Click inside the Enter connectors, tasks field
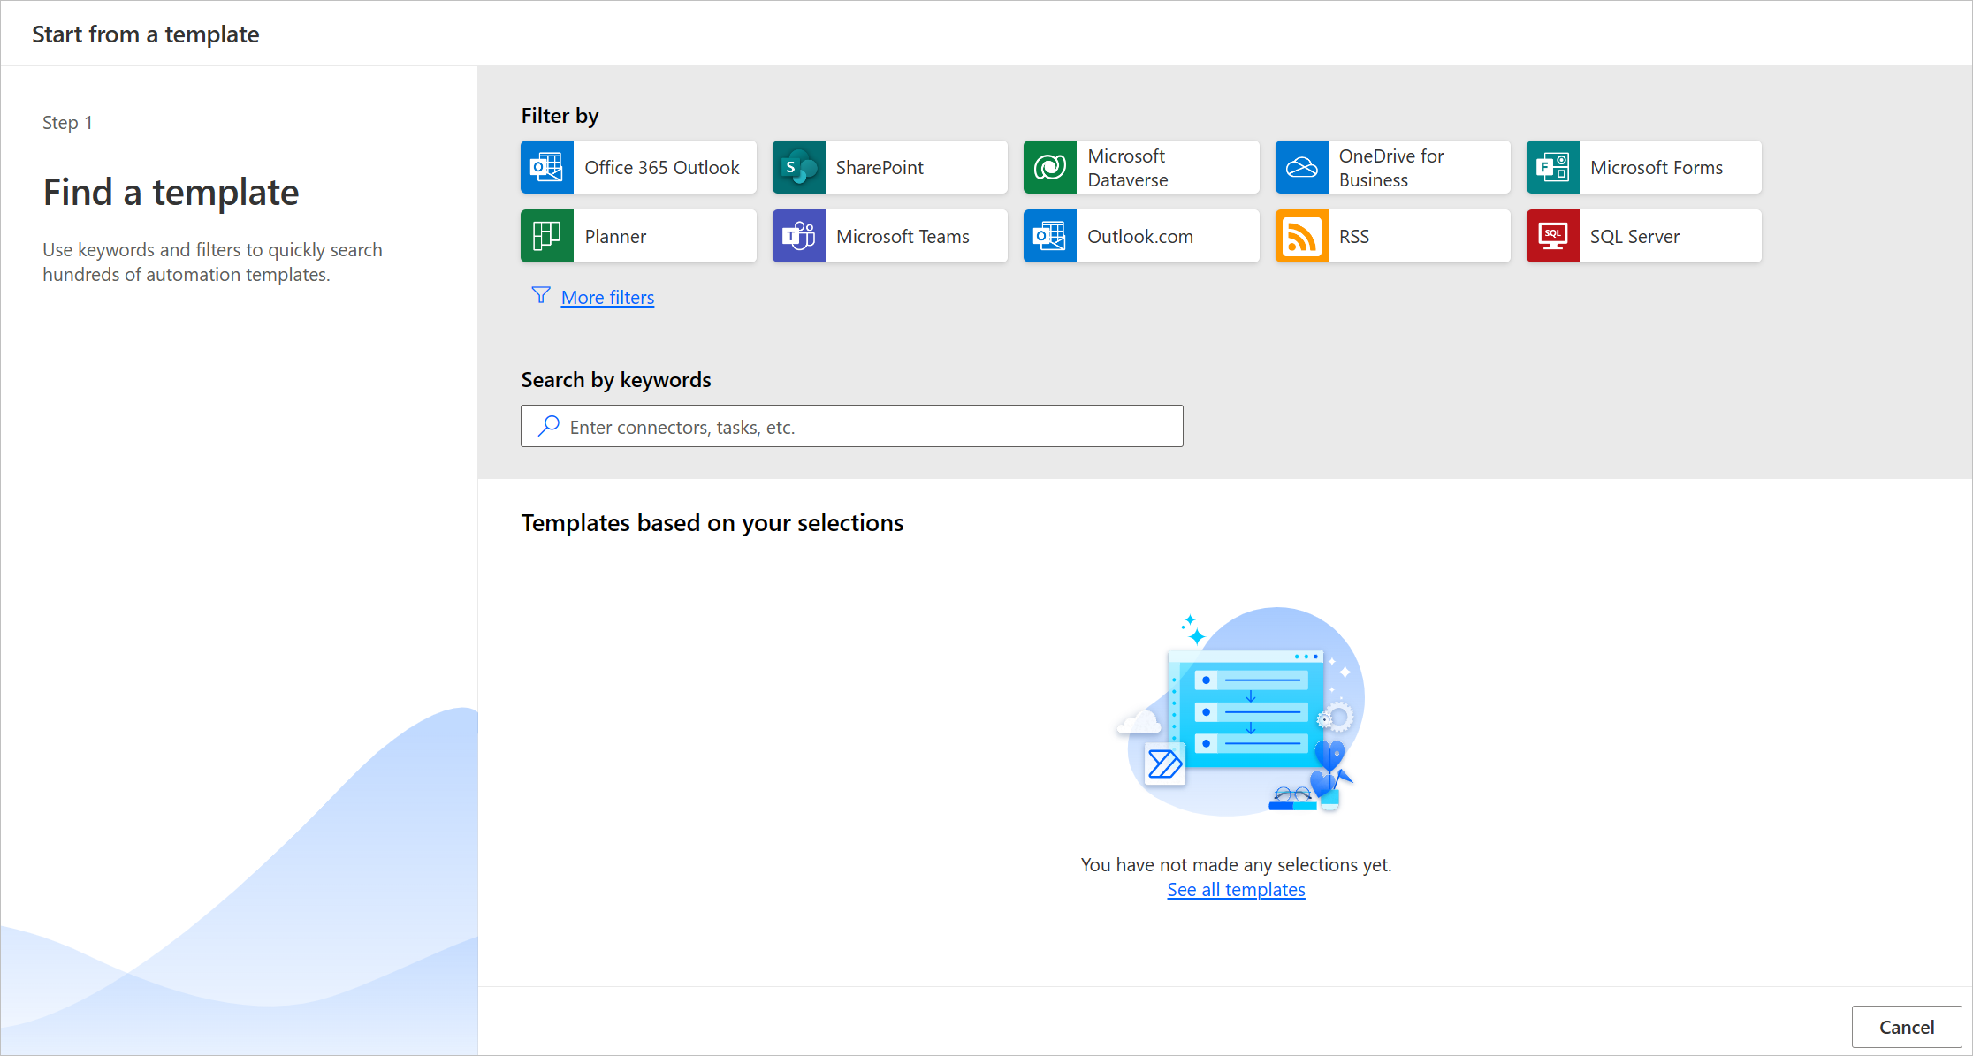 pyautogui.click(x=851, y=426)
